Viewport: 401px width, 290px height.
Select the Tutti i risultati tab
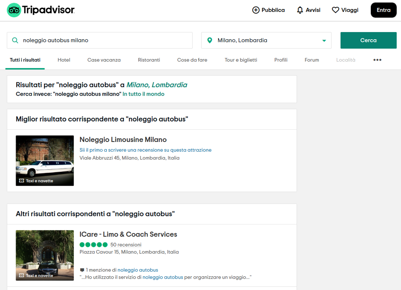(x=25, y=60)
